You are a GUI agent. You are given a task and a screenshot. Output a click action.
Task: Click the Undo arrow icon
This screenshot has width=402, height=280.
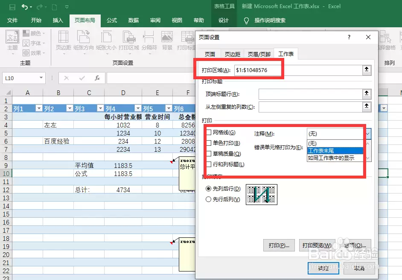(x=25, y=7)
